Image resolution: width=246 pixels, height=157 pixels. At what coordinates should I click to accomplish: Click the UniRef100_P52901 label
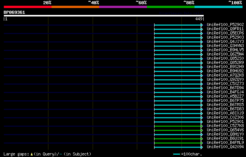click(225, 122)
